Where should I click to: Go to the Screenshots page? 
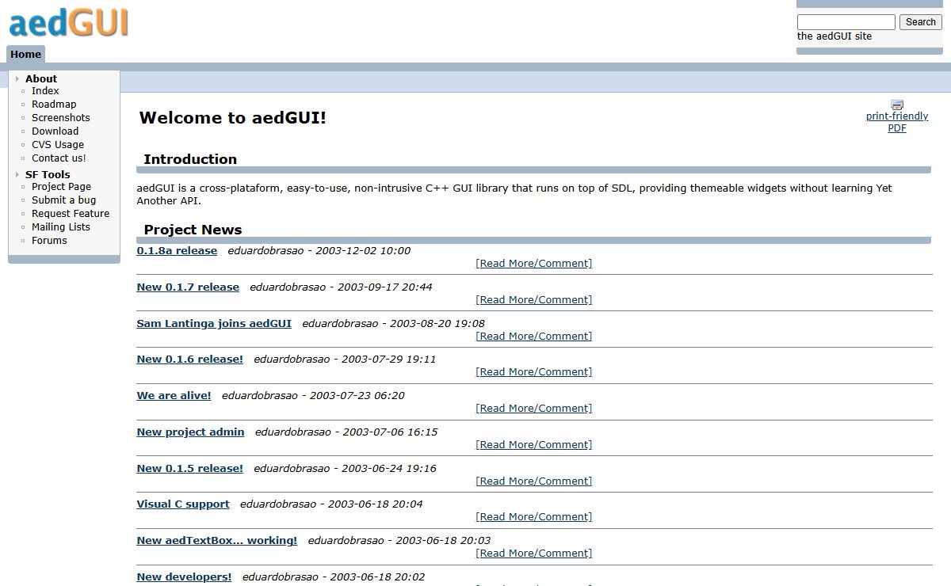60,118
